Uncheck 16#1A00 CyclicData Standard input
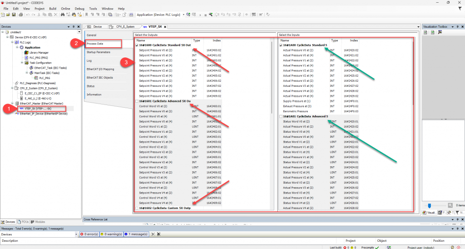 pos(281,45)
